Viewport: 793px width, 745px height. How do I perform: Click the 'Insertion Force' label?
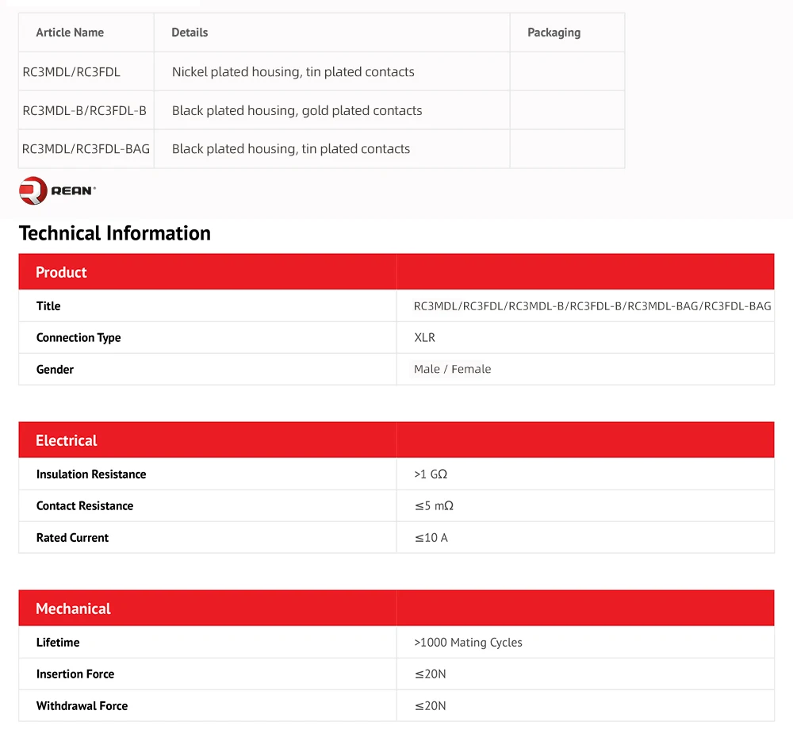pyautogui.click(x=75, y=674)
